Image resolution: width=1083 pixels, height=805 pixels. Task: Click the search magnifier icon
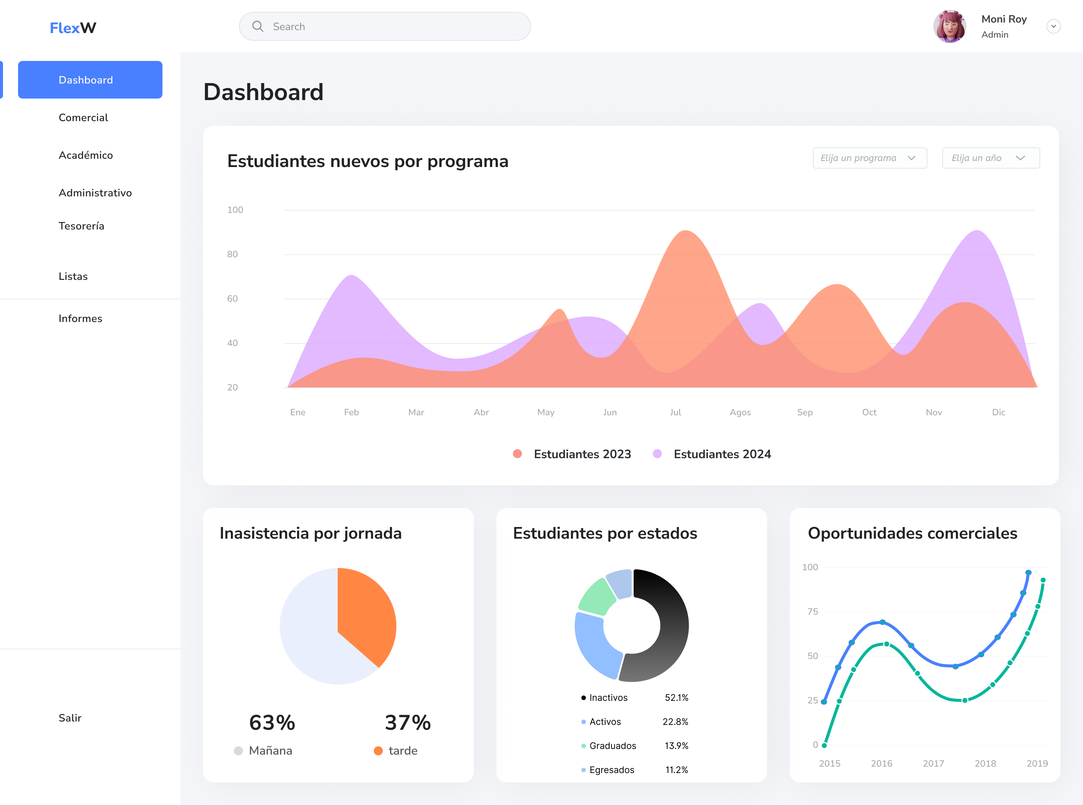pos(258,26)
